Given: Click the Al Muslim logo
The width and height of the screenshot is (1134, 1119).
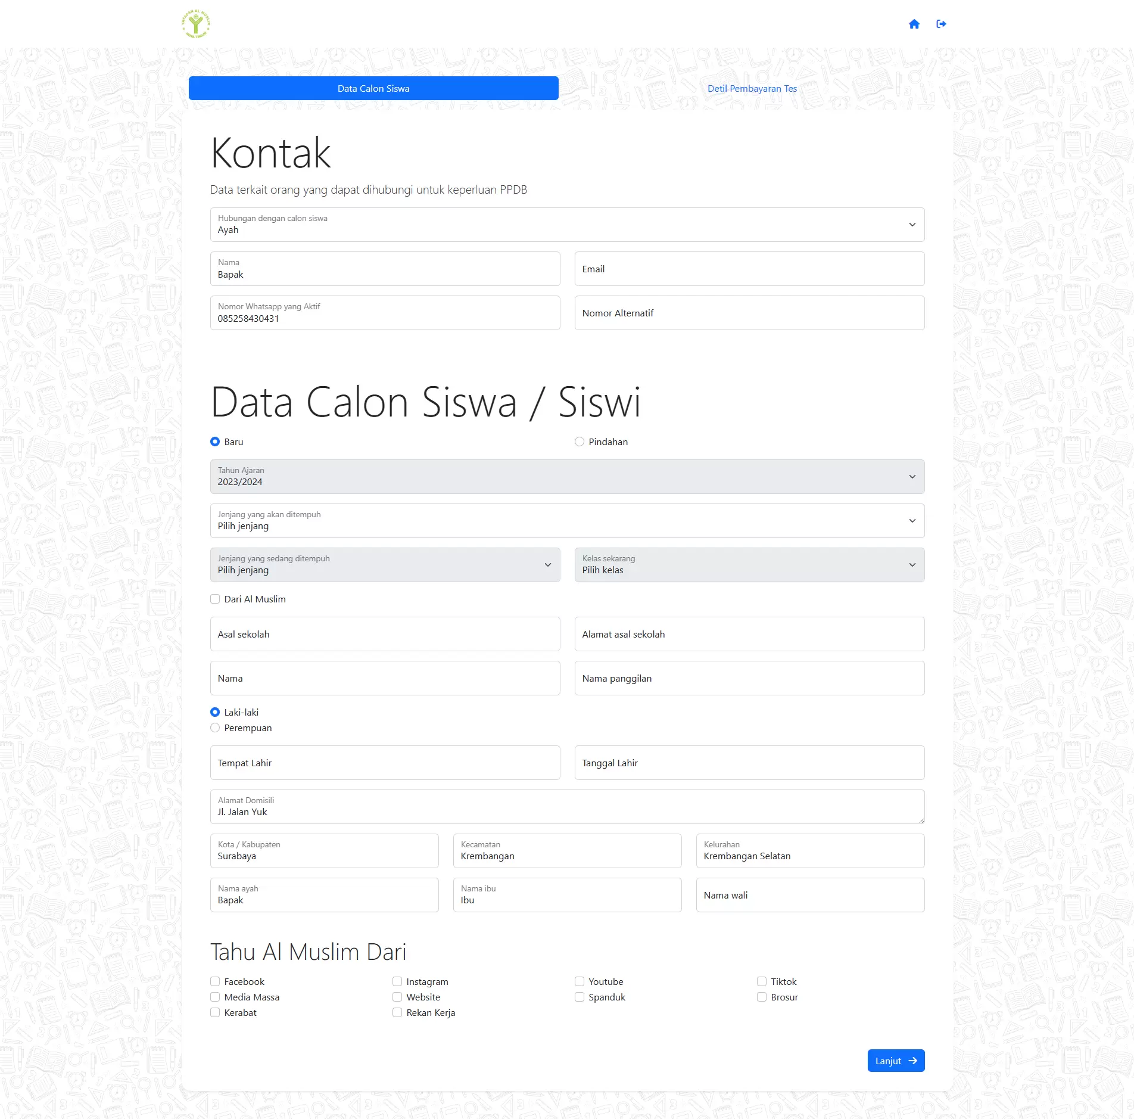Looking at the screenshot, I should 196,24.
